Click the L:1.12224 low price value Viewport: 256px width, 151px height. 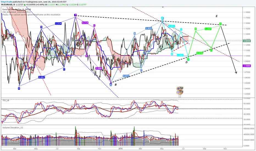tap(71, 5)
